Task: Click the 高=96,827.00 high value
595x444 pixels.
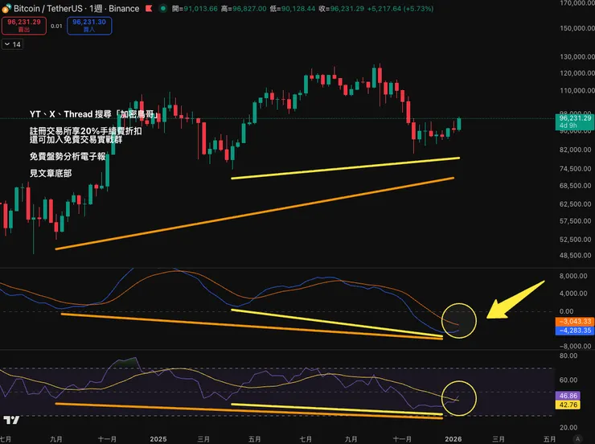Action: pyautogui.click(x=244, y=8)
